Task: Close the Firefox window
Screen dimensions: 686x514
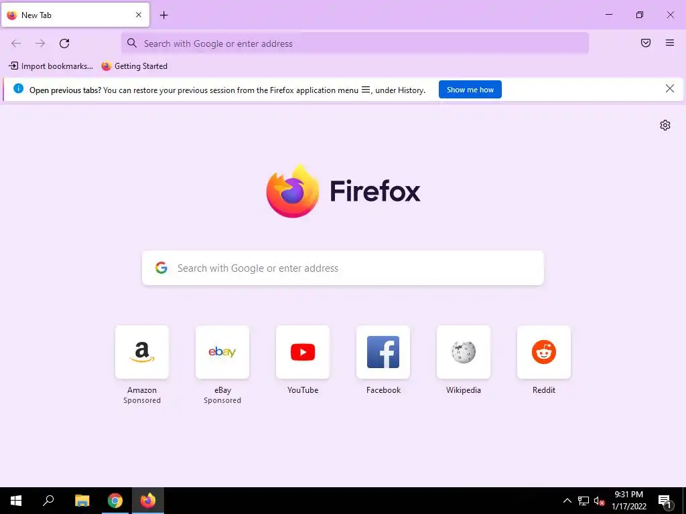Action: [x=670, y=15]
